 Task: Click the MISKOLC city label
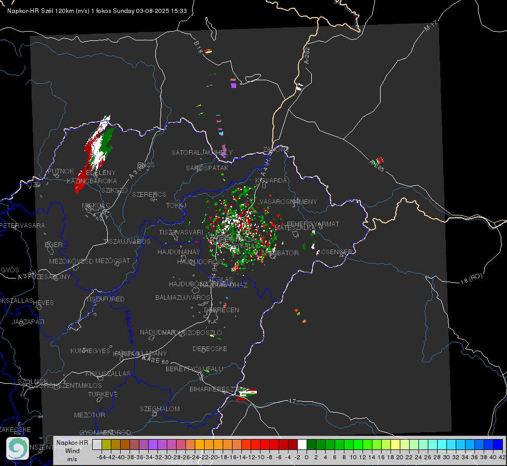coord(96,206)
